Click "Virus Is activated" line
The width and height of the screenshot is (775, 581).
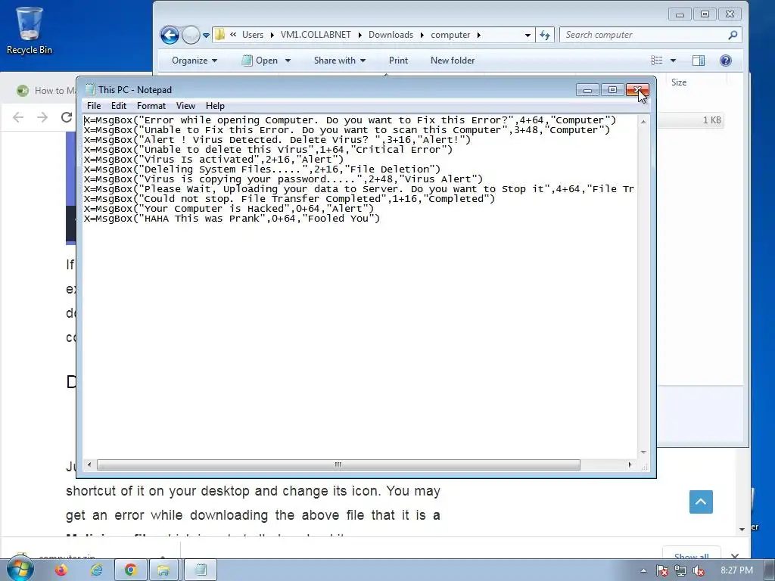[213, 160]
